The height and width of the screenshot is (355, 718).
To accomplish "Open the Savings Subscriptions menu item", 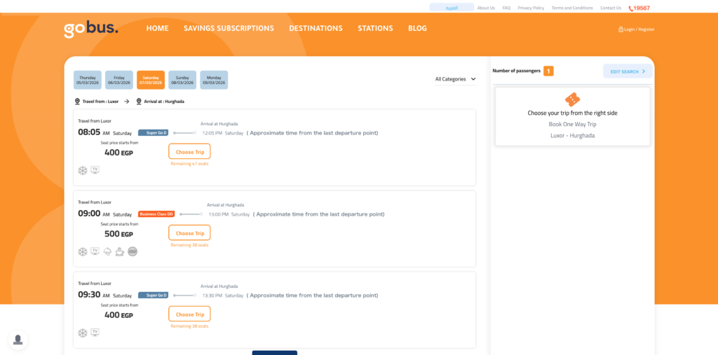I will (229, 29).
